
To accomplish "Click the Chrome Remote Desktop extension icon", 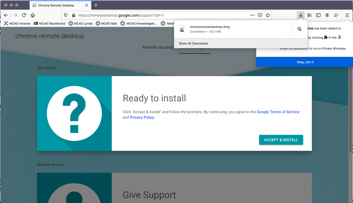I will pos(336,15).
